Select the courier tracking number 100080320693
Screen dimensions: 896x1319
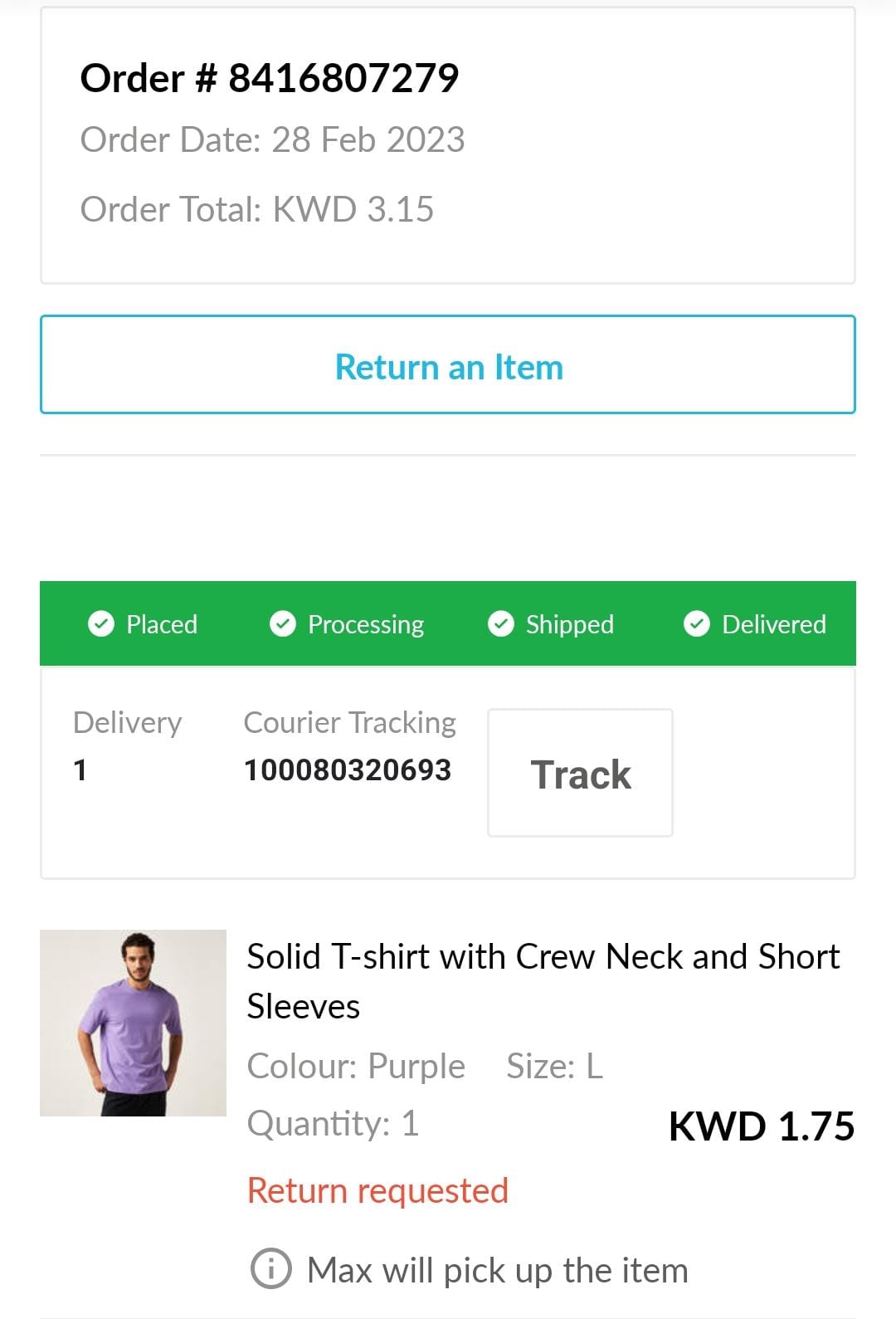(348, 770)
